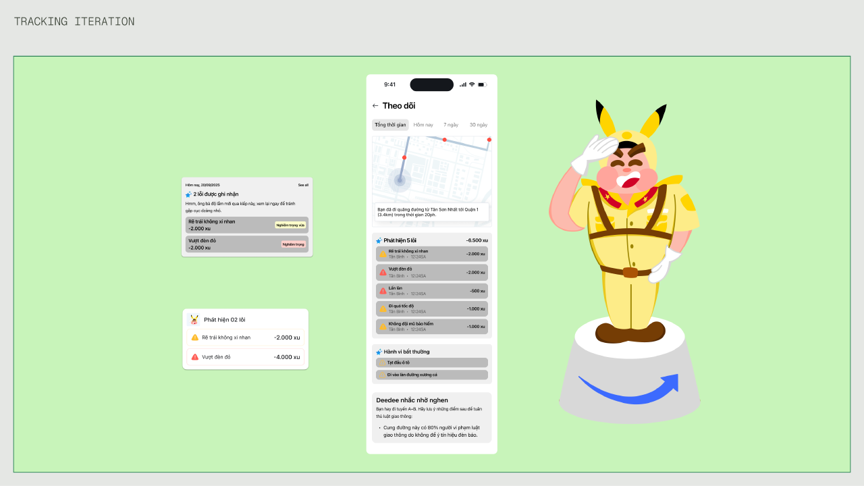
Task: Switch to the Hôm nay tab
Action: (423, 125)
